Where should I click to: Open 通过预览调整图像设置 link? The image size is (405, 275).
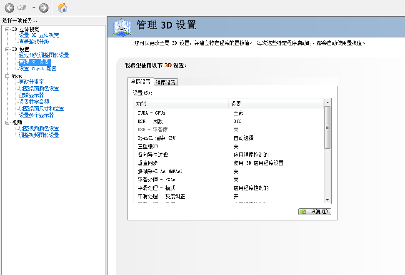44,55
